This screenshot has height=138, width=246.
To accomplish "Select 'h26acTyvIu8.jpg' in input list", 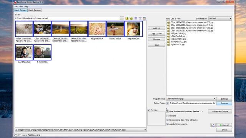I will click(178, 36).
